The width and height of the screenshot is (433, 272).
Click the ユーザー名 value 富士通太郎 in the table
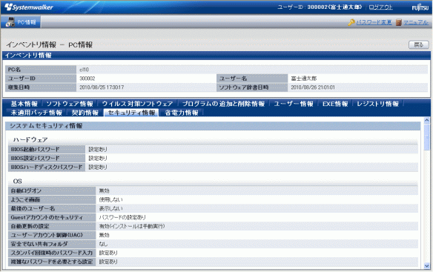(x=303, y=79)
